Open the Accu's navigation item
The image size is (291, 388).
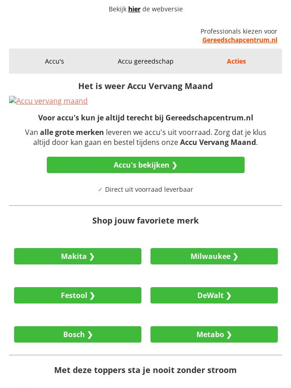tap(55, 61)
